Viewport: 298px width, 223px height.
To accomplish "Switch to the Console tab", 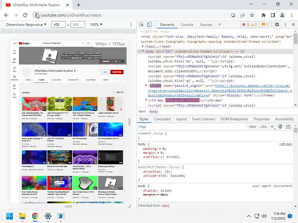I will point(187,25).
